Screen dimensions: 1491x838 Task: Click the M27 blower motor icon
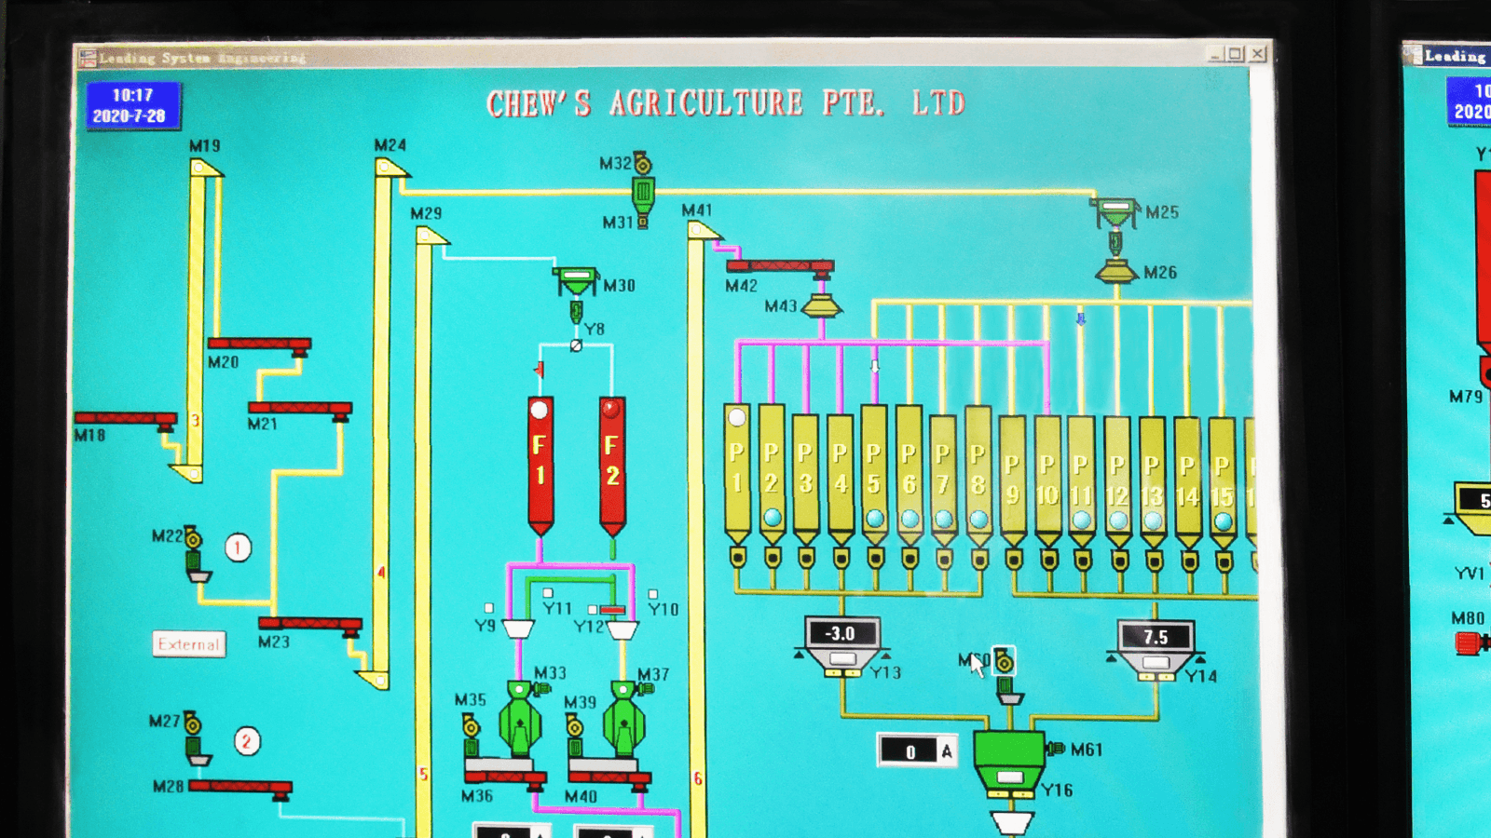pos(194,738)
